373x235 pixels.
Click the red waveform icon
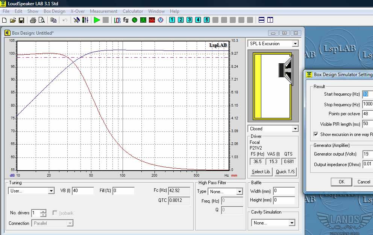[152, 20]
